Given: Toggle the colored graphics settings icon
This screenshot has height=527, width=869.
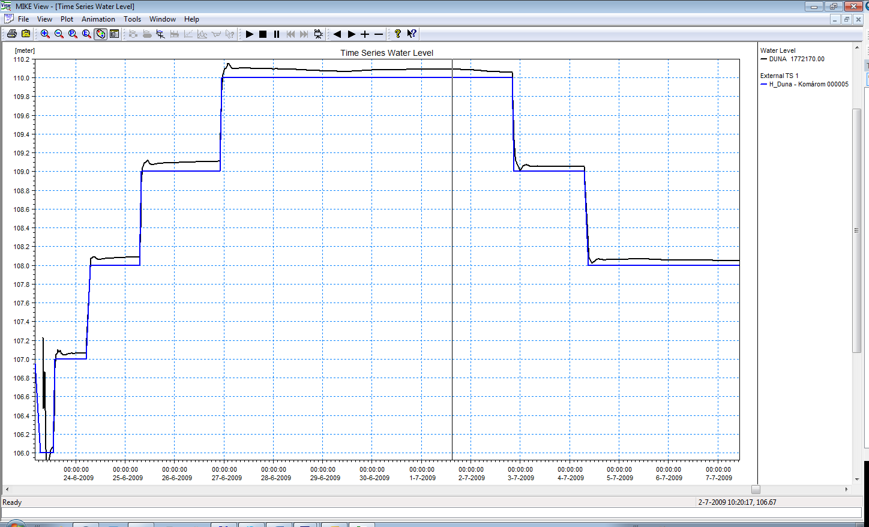Looking at the screenshot, I should [x=100, y=34].
